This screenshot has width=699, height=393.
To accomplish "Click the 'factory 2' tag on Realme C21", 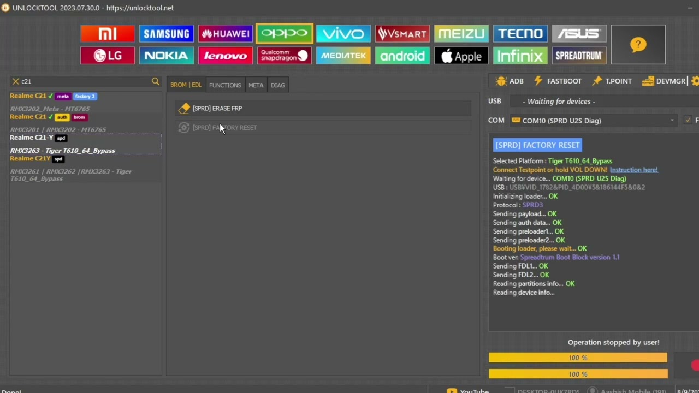I will 85,97.
